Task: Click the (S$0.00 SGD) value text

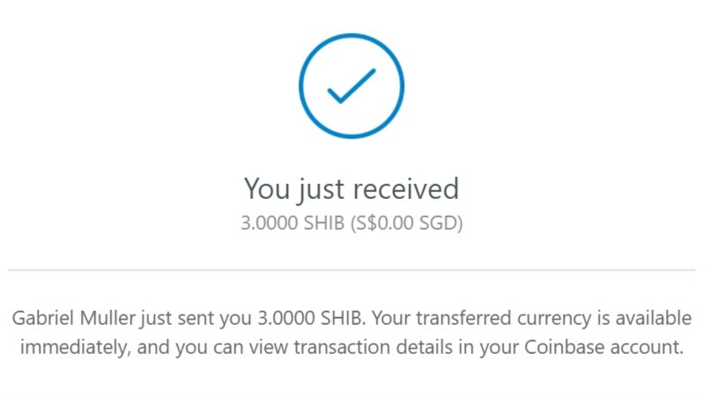Action: (407, 223)
